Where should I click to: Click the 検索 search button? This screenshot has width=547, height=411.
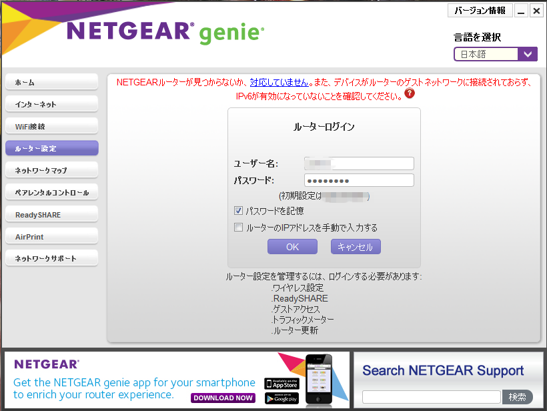pos(518,397)
